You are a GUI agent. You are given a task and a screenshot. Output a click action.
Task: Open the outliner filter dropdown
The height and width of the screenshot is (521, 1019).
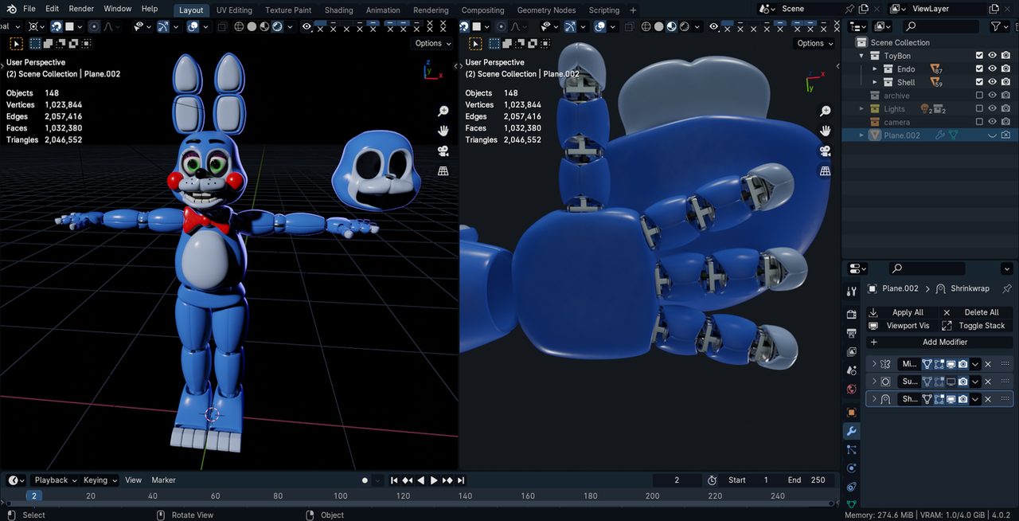(x=1000, y=26)
